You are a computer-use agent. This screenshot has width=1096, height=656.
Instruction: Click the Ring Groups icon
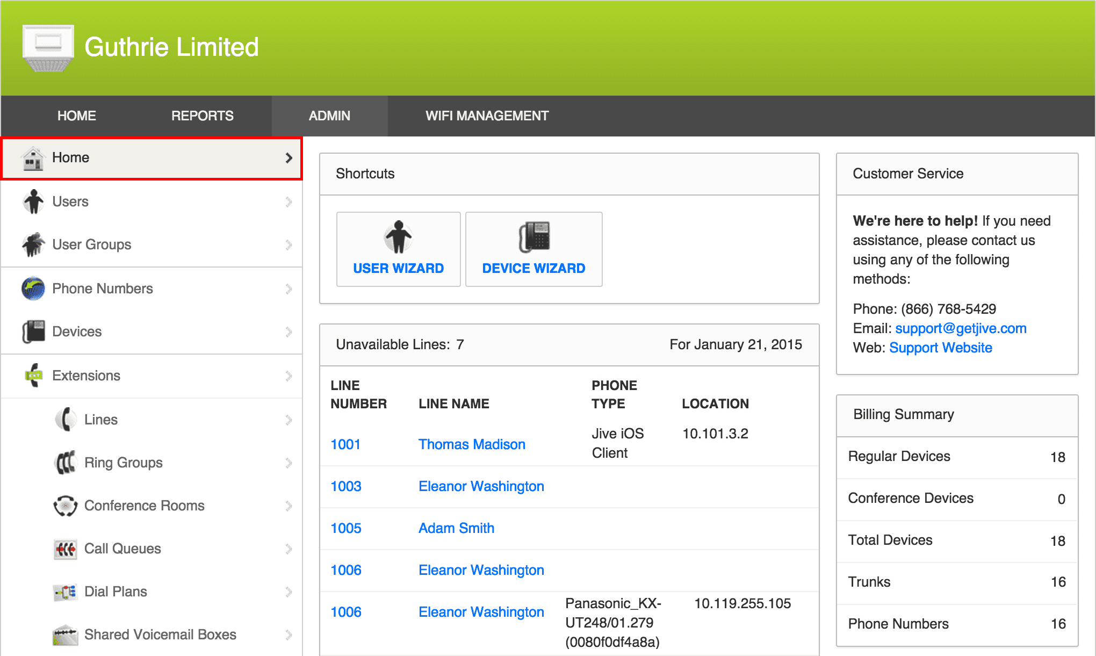point(66,463)
